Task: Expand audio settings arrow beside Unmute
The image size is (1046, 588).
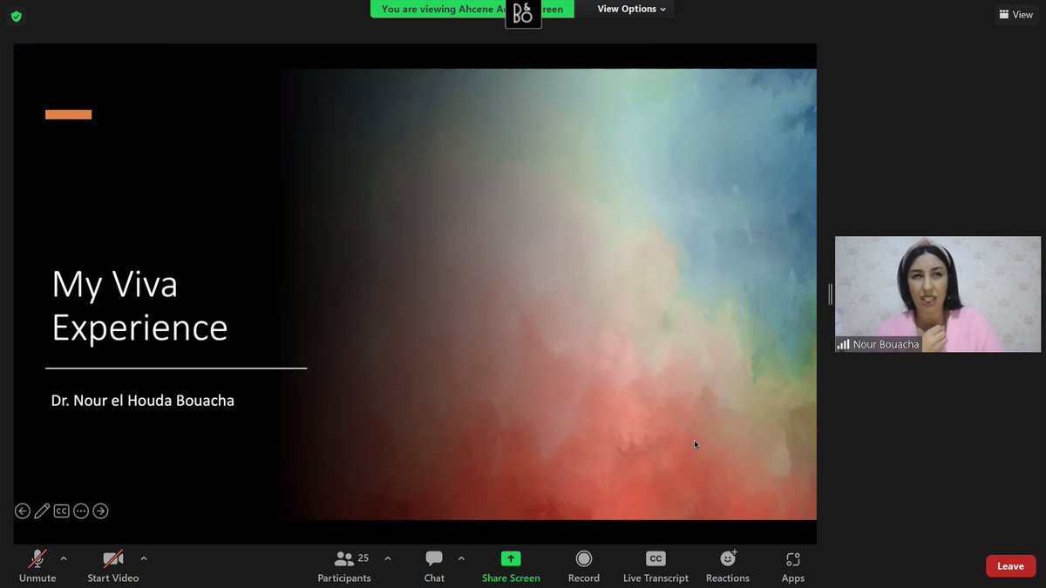Action: pos(64,558)
